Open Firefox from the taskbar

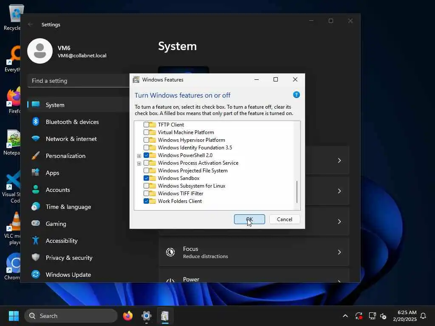[x=128, y=316]
